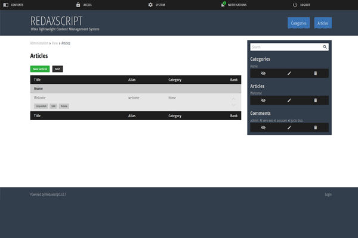Edit Welcome article pencil icon in sidebar
Viewport: 358px width, 238px height.
coord(289,101)
